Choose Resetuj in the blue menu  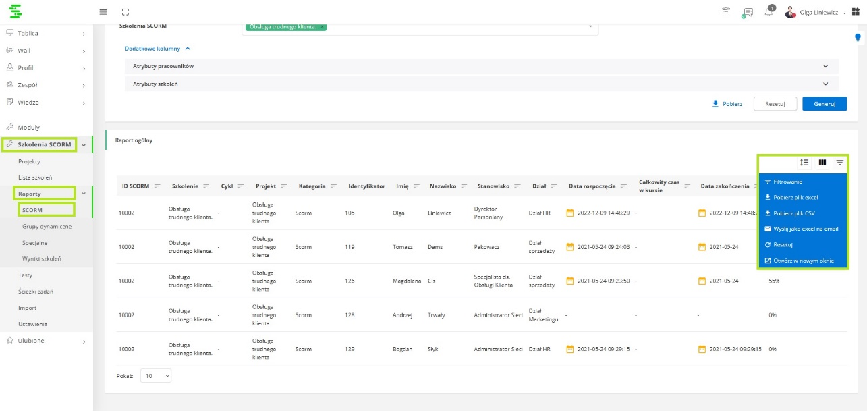802,244
